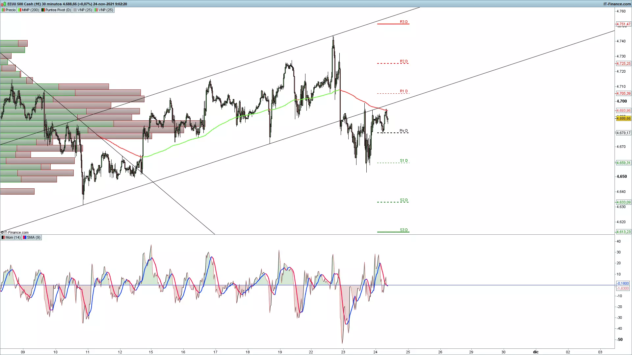This screenshot has height=355, width=632.
Task: Click the current price 4.688,66 yellow tag
Action: click(x=623, y=118)
